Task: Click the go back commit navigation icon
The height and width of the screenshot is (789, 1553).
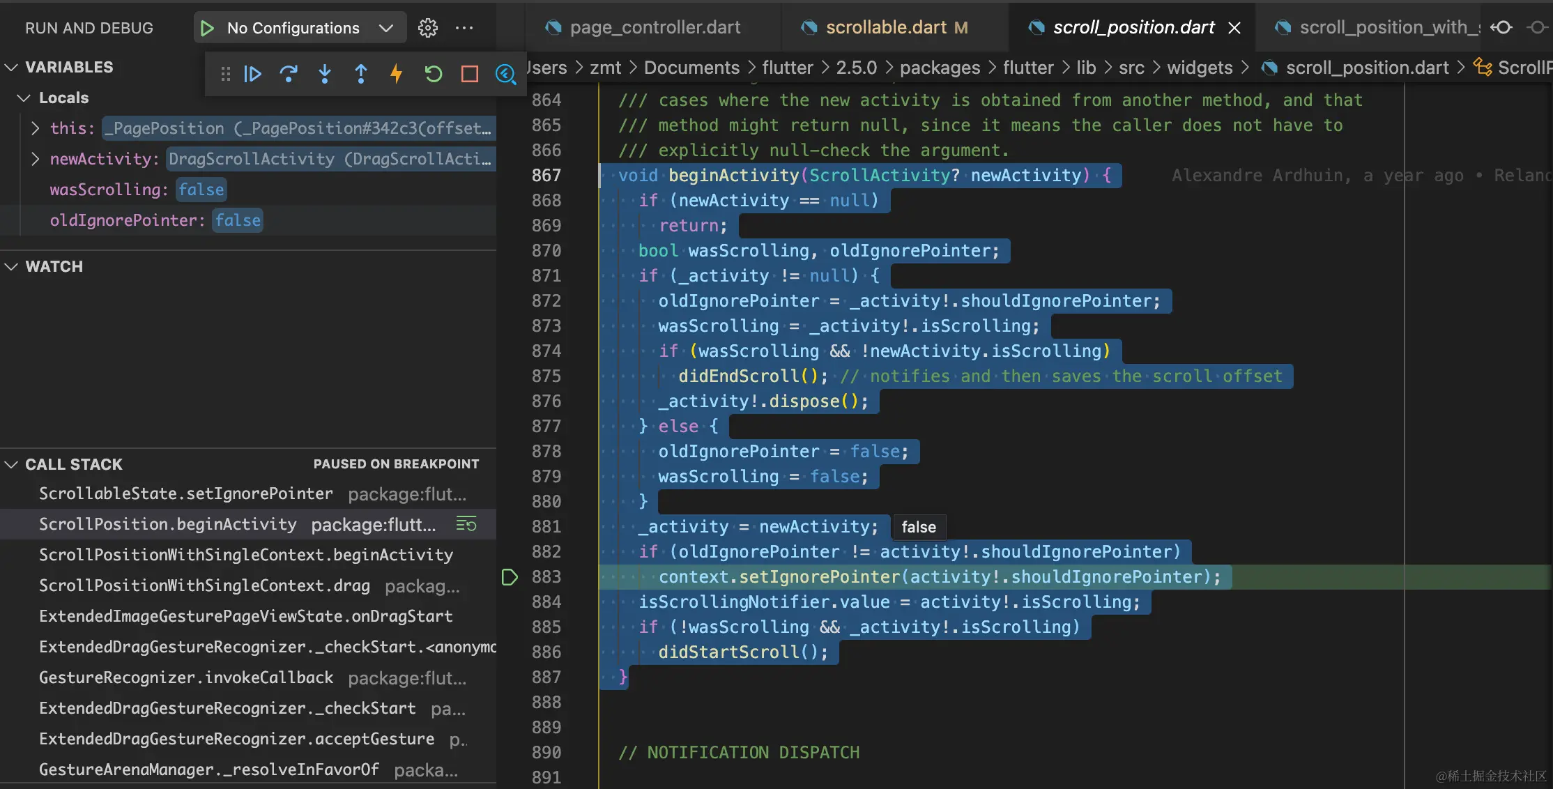Action: point(1501,28)
